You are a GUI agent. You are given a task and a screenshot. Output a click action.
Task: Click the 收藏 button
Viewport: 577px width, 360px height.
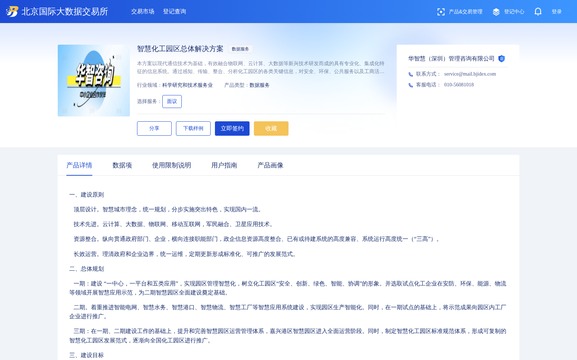coord(271,129)
